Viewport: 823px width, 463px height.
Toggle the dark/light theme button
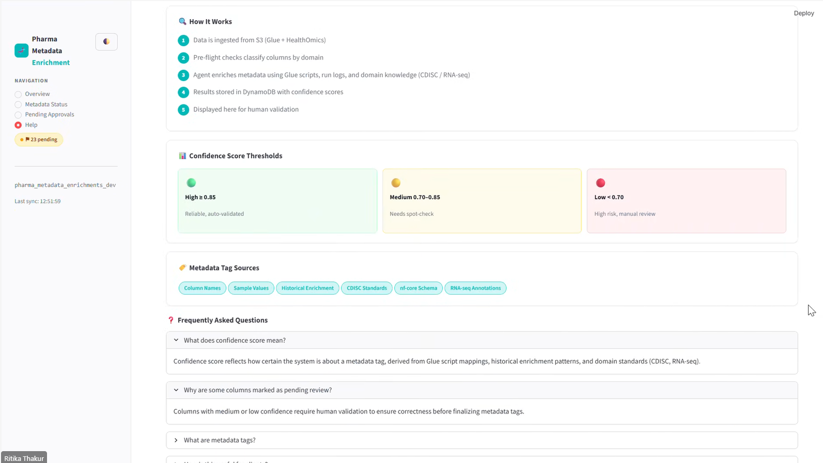[106, 42]
